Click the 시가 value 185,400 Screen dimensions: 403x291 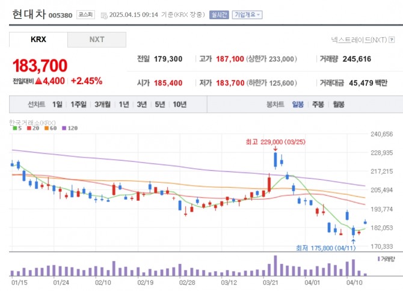[x=168, y=83]
